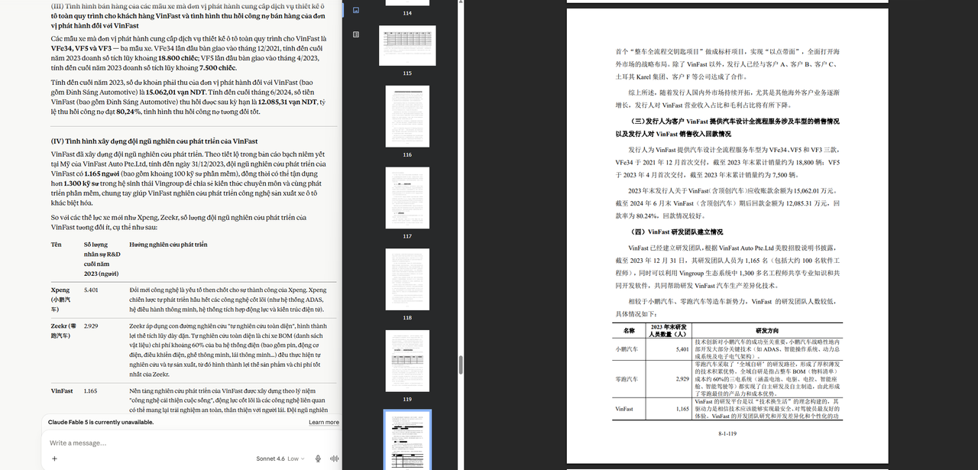Screen dimensions: 978x470
Task: Click PDF heading '（四）VinFast 研发团队建立情况'
Action: (x=677, y=232)
